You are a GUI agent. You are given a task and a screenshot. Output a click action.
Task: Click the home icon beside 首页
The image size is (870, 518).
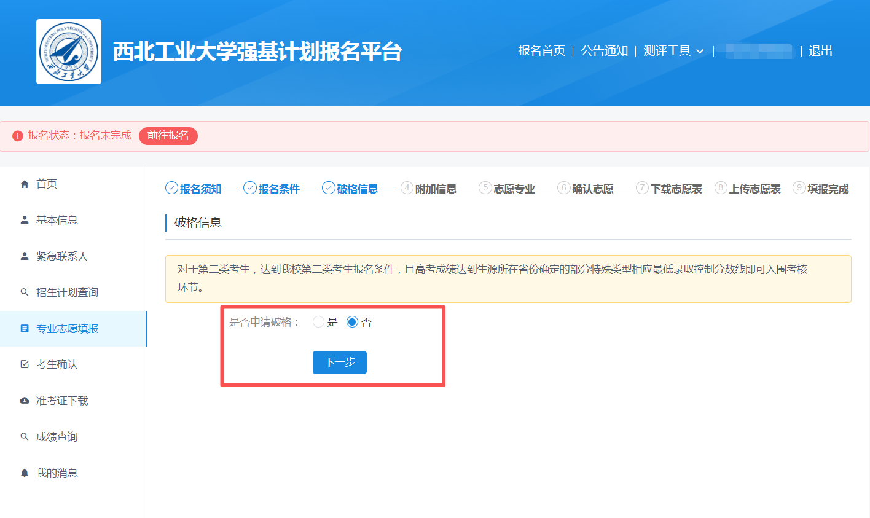click(x=25, y=184)
